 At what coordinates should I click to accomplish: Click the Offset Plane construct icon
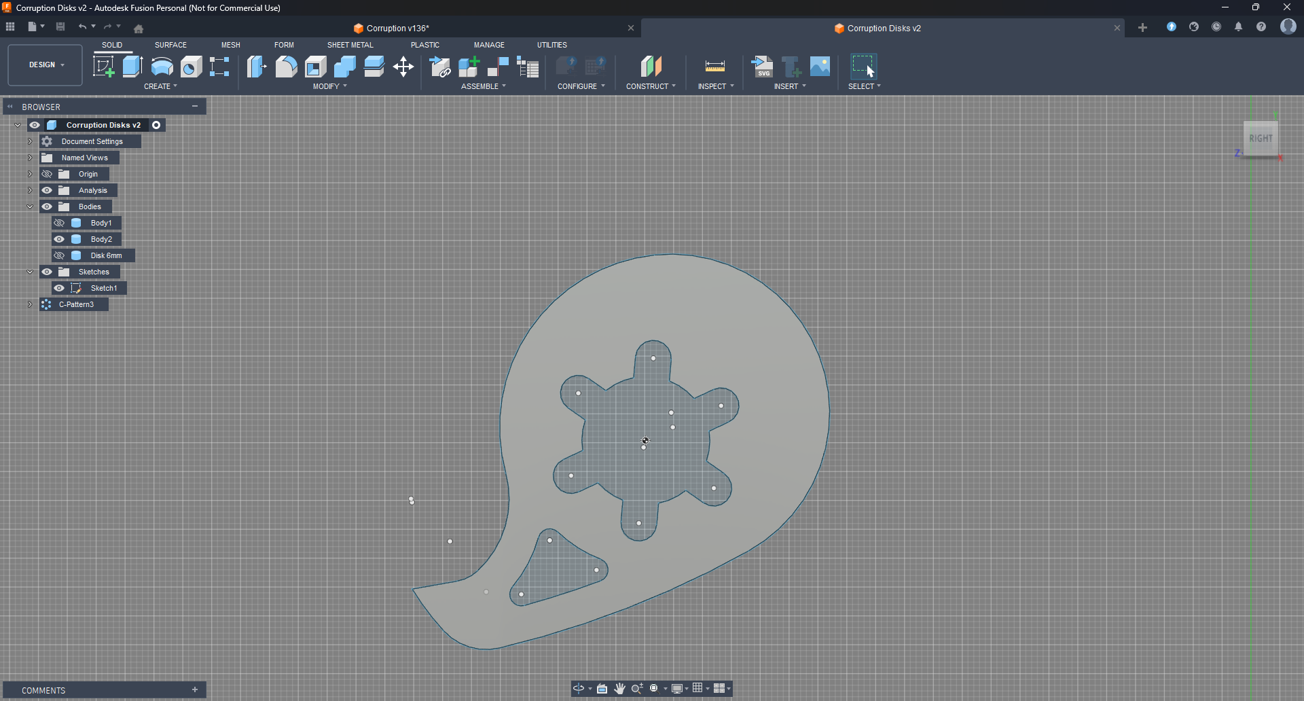[651, 67]
